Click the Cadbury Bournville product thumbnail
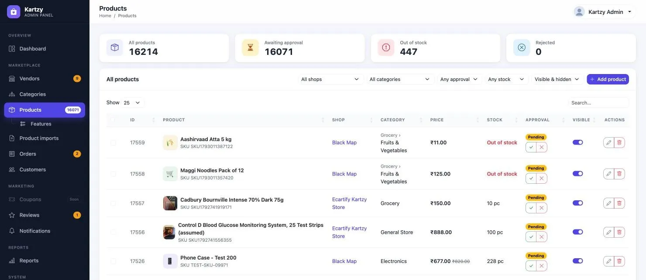 coord(170,203)
